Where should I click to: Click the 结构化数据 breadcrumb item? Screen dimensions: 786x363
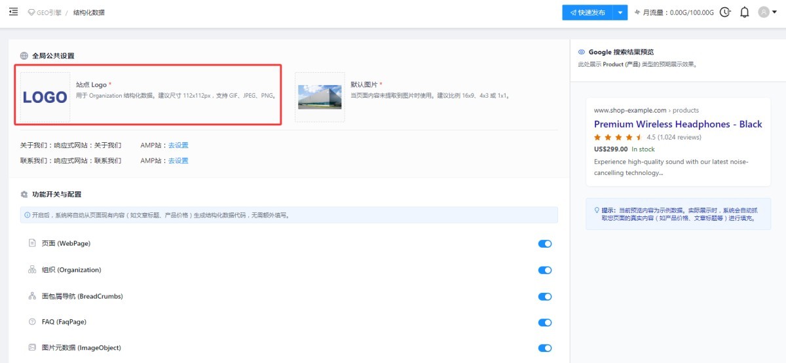pos(88,12)
